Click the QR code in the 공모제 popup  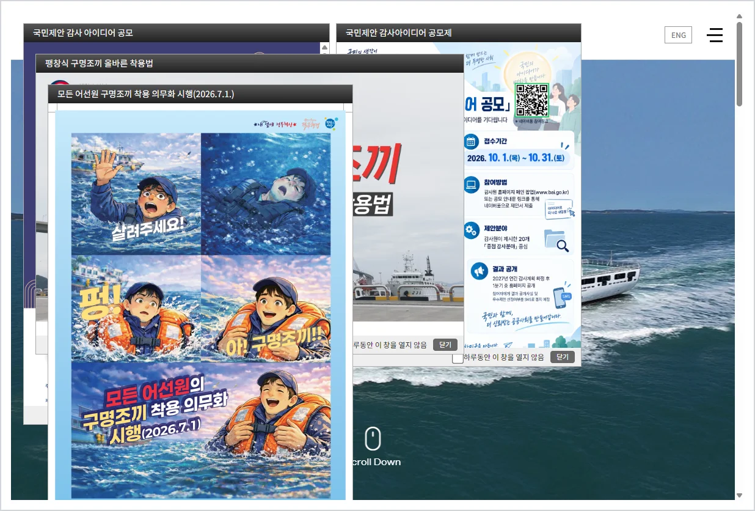click(x=531, y=100)
